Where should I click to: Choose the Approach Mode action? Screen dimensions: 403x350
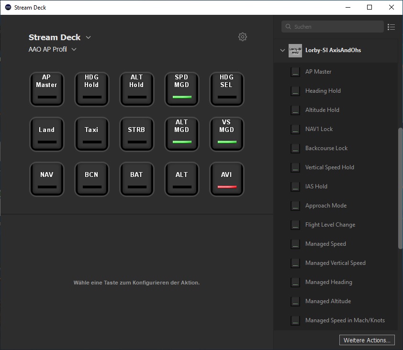click(x=325, y=206)
